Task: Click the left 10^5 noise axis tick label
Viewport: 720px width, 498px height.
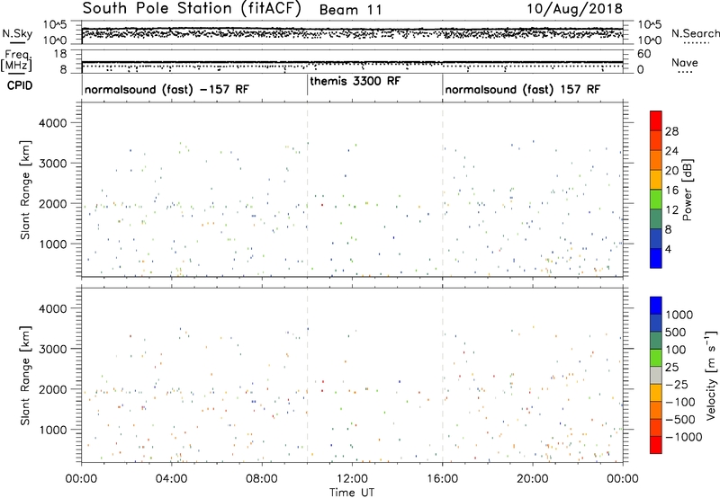Action: click(55, 24)
